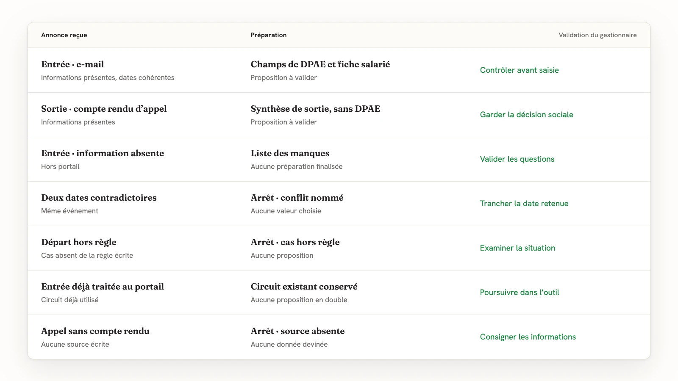This screenshot has width=678, height=381.
Task: Select 'Entrée · information absente' title
Action: click(103, 153)
